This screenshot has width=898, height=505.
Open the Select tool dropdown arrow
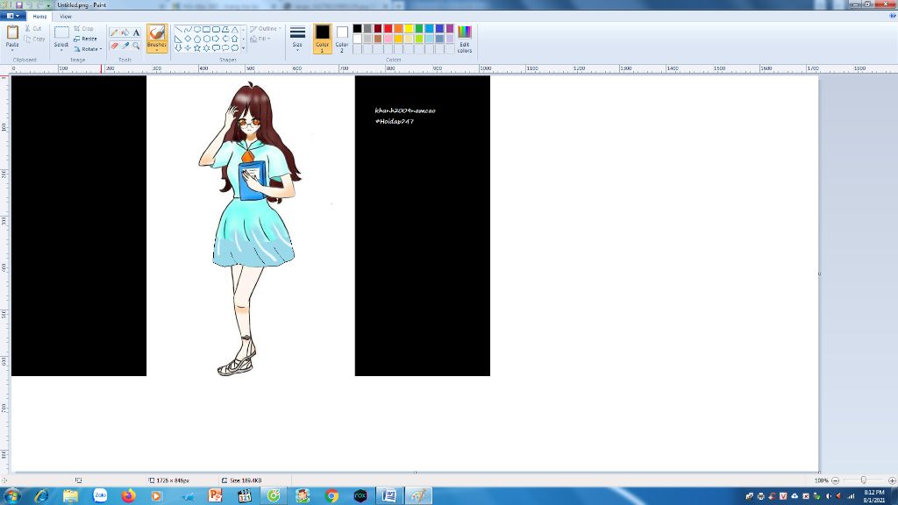(61, 48)
